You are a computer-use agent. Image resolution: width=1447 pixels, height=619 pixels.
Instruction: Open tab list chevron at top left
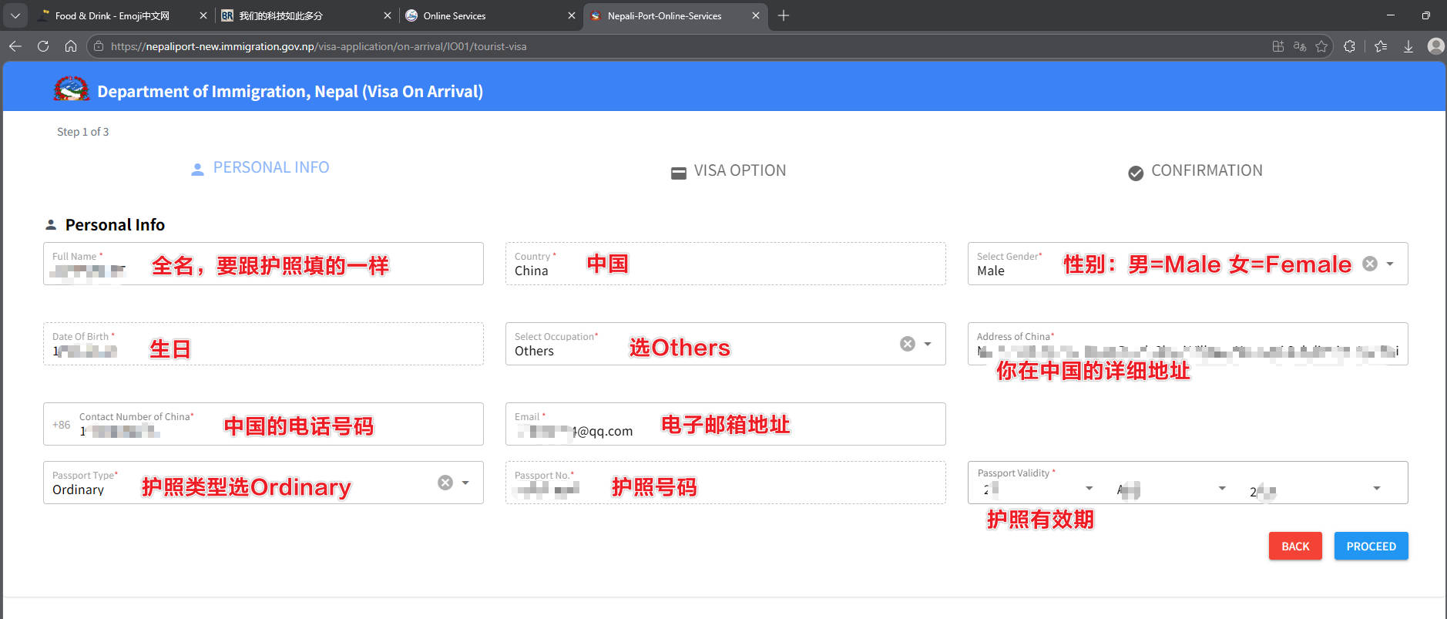(15, 15)
